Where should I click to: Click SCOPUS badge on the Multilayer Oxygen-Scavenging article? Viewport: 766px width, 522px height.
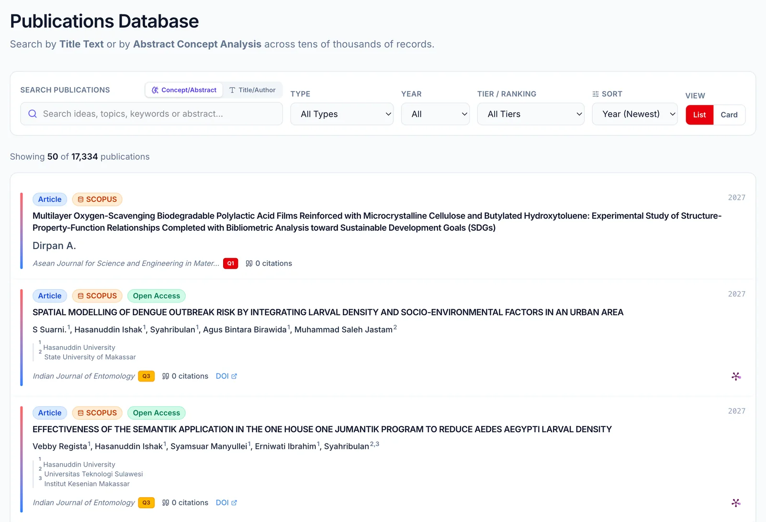pos(97,199)
